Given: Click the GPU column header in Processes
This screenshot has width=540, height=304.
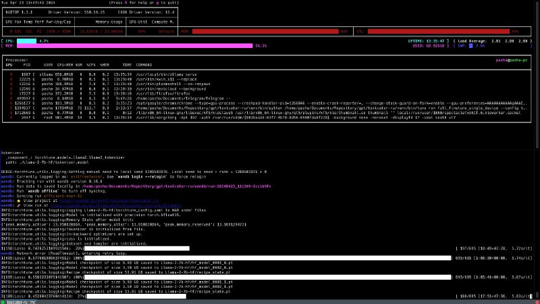Looking at the screenshot, I should pyautogui.click(x=9, y=65).
